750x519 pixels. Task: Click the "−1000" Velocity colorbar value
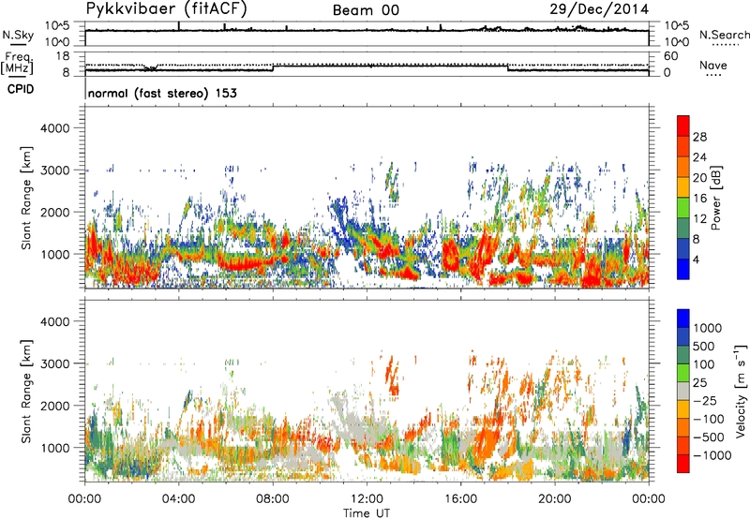712,455
